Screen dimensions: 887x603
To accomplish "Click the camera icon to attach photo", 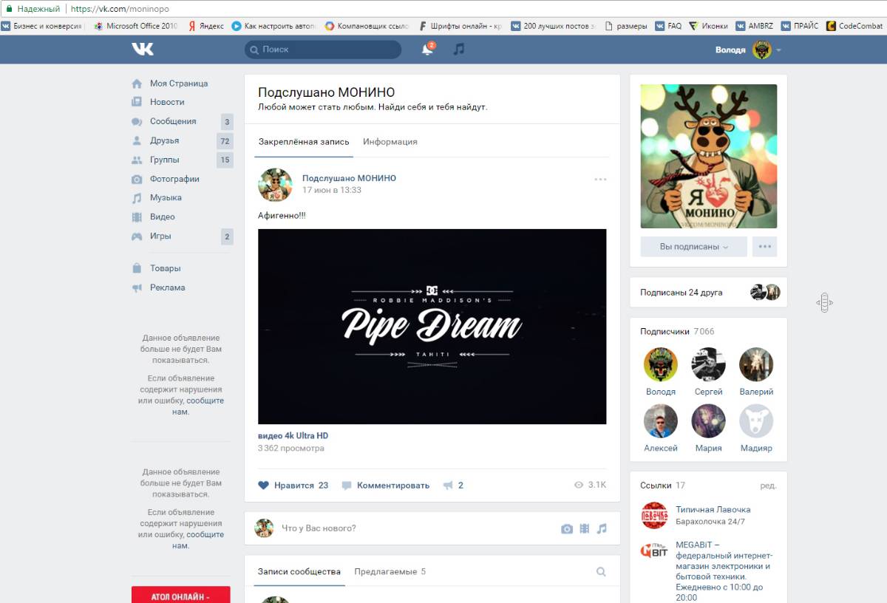I will pos(567,528).
